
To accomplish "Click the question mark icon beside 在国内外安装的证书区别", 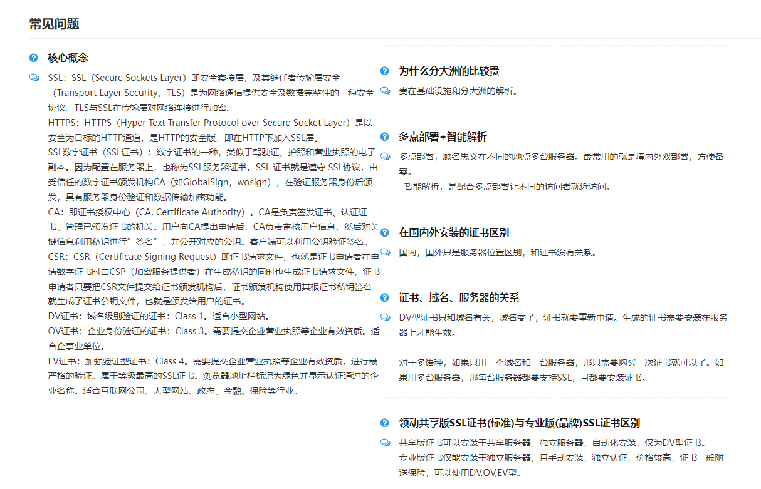I will (385, 232).
